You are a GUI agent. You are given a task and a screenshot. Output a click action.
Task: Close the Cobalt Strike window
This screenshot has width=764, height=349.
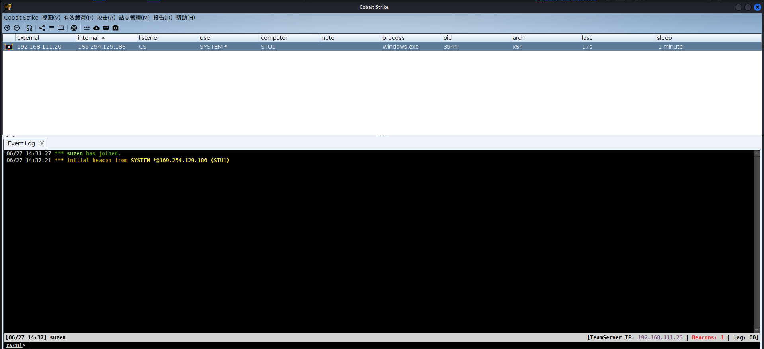(x=757, y=7)
